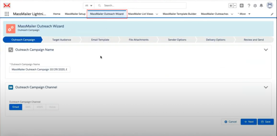Click the search magnifier icon
This screenshot has width=277, height=136.
100,5
